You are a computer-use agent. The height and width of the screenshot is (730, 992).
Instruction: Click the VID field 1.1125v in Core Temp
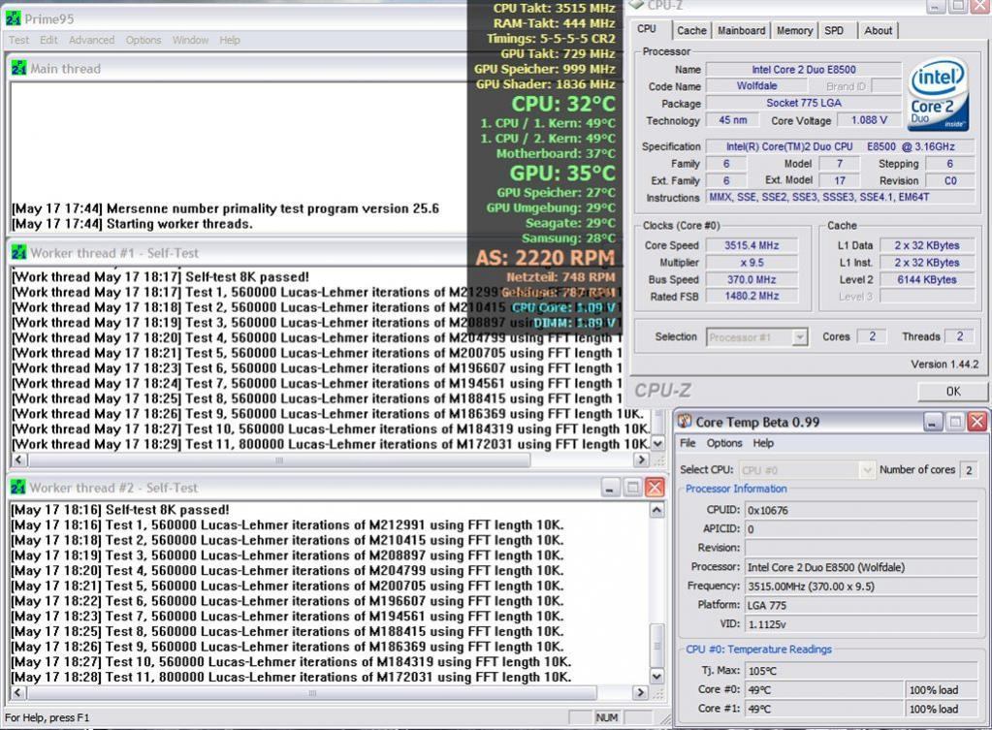click(x=862, y=624)
